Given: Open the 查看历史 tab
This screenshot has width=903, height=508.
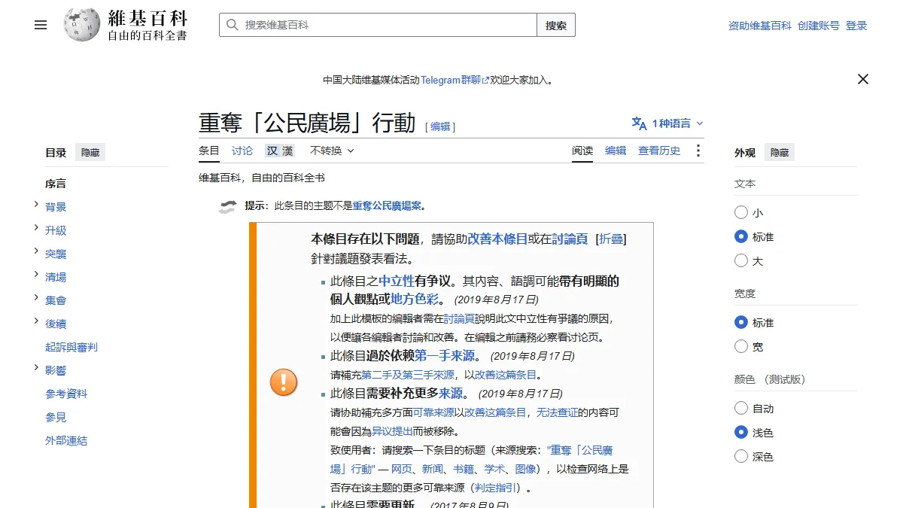Looking at the screenshot, I should [659, 151].
